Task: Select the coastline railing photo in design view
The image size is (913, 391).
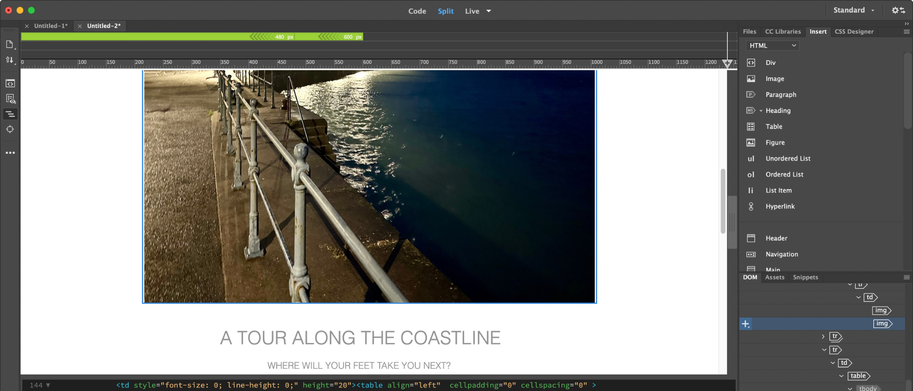Action: tap(370, 186)
